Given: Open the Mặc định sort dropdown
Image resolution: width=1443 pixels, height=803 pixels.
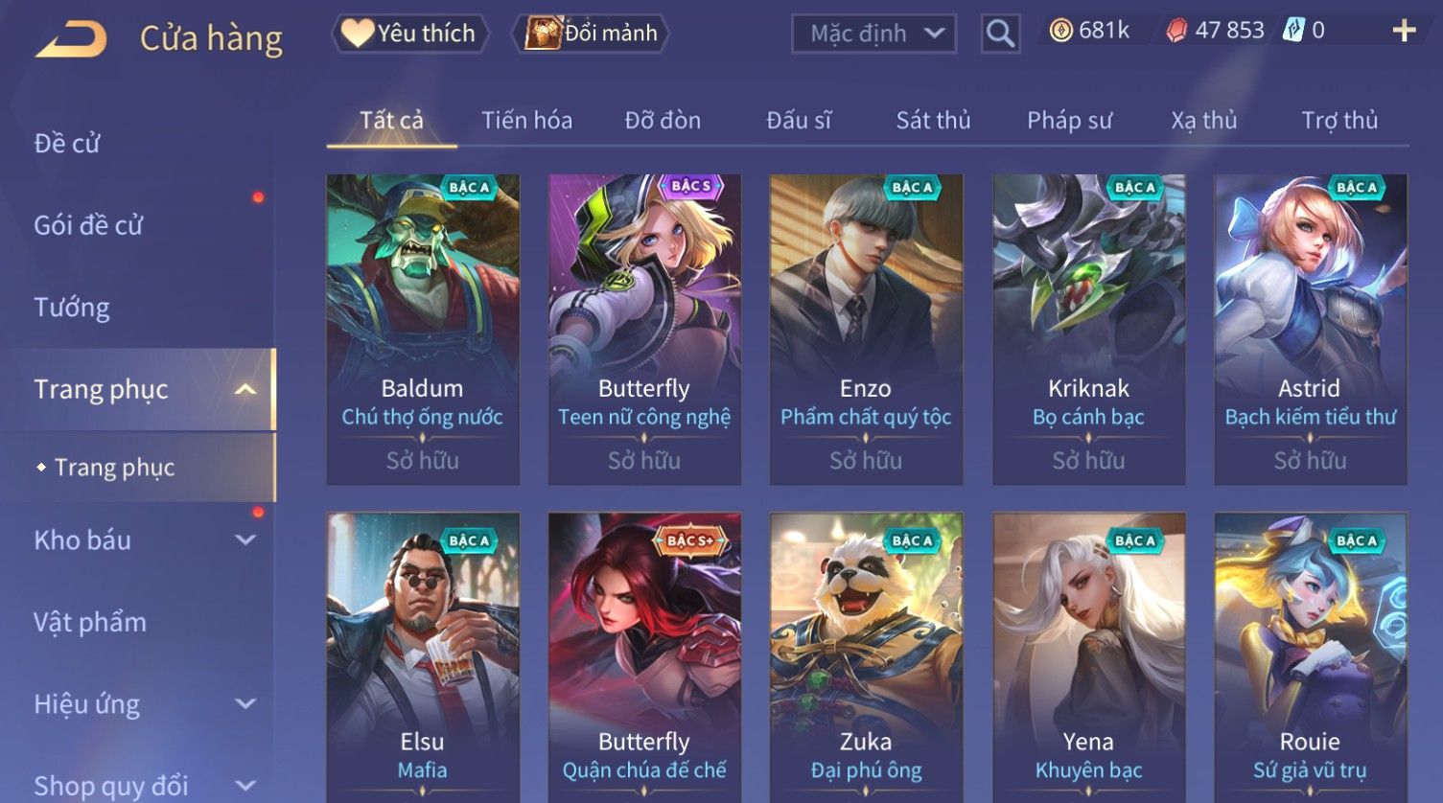Looking at the screenshot, I should [873, 34].
